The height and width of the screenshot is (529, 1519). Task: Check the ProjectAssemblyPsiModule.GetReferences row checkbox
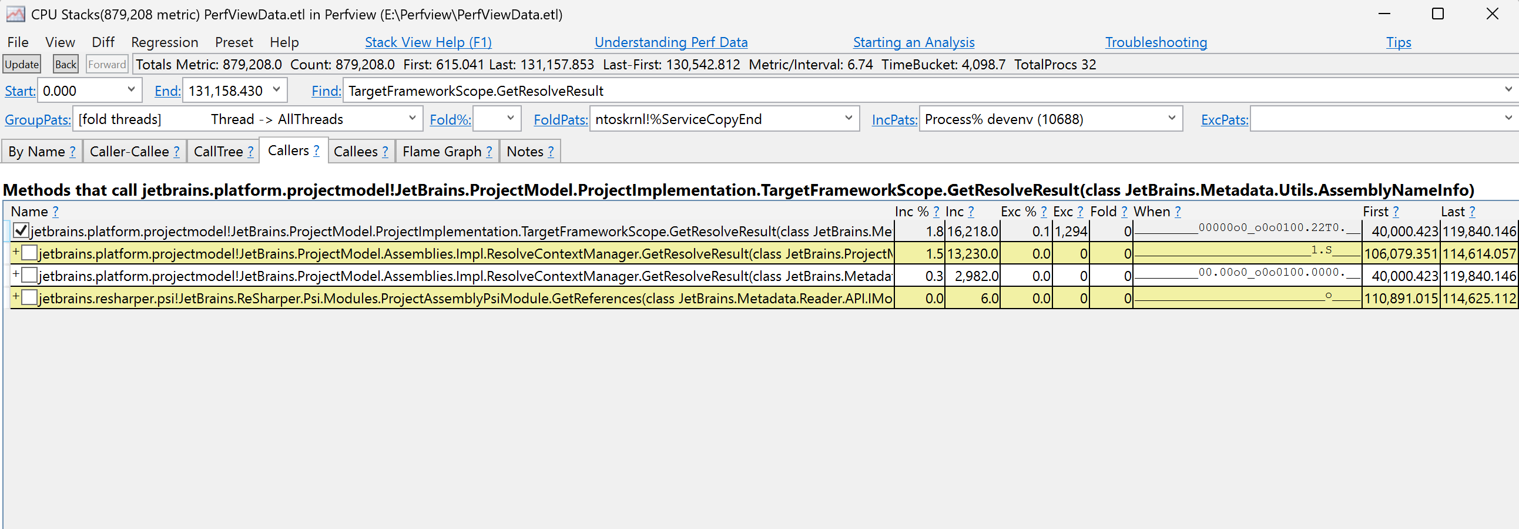[29, 298]
